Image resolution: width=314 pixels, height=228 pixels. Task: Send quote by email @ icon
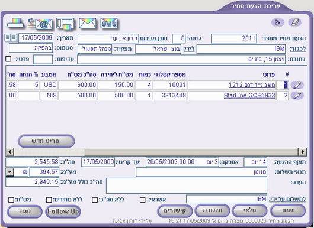(x=41, y=24)
